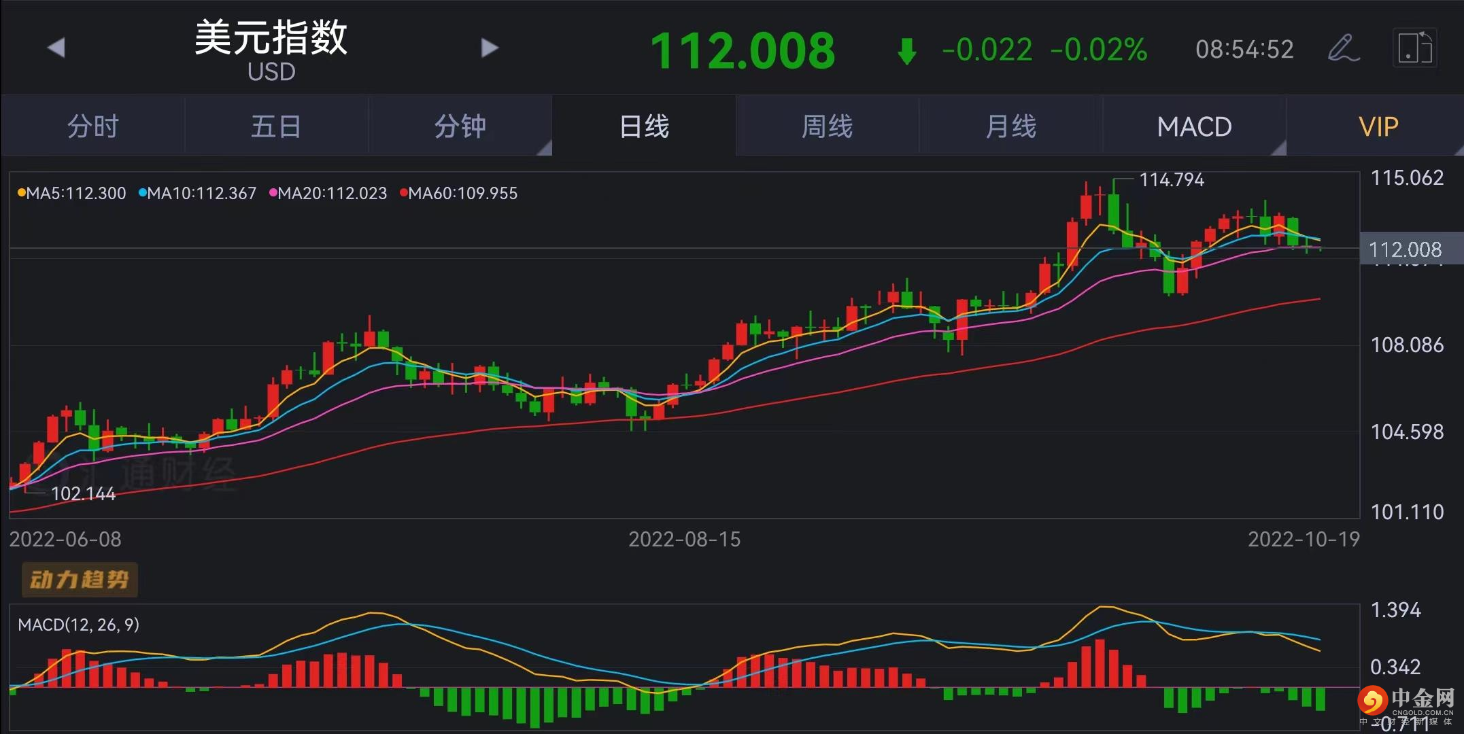Go to previous instrument with left arrow
The width and height of the screenshot is (1464, 734).
56,48
